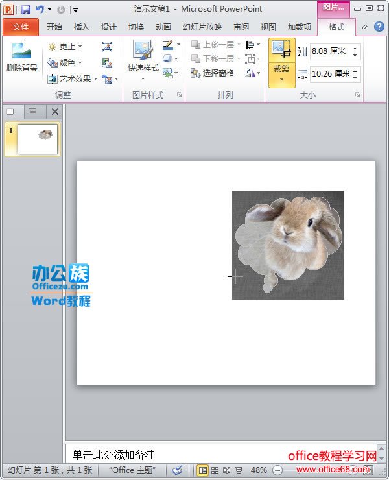The width and height of the screenshot is (389, 480).
Task: Click the zoom out minus button
Action: tap(277, 470)
